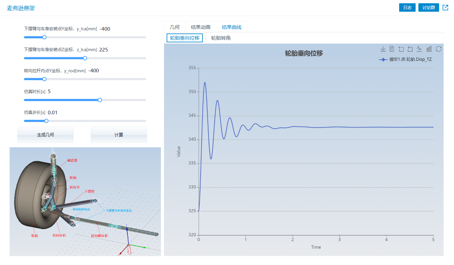The width and height of the screenshot is (454, 265).
Task: Click the 355 y-axis tick label
Action: [x=192, y=68]
